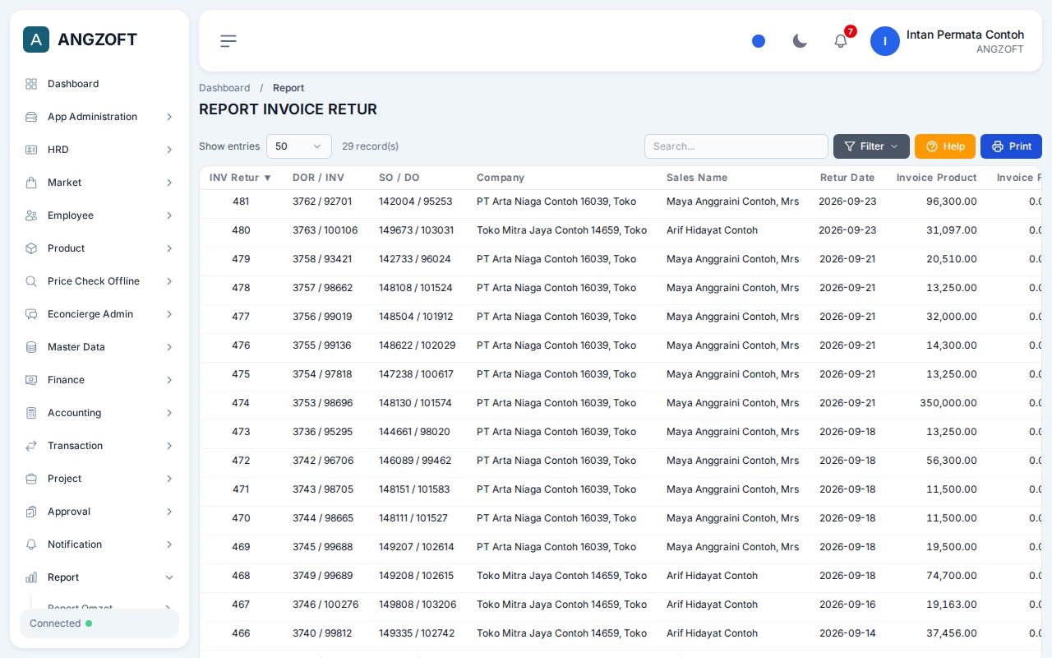Click App Administration sidebar icon
The height and width of the screenshot is (658, 1052).
[31, 117]
